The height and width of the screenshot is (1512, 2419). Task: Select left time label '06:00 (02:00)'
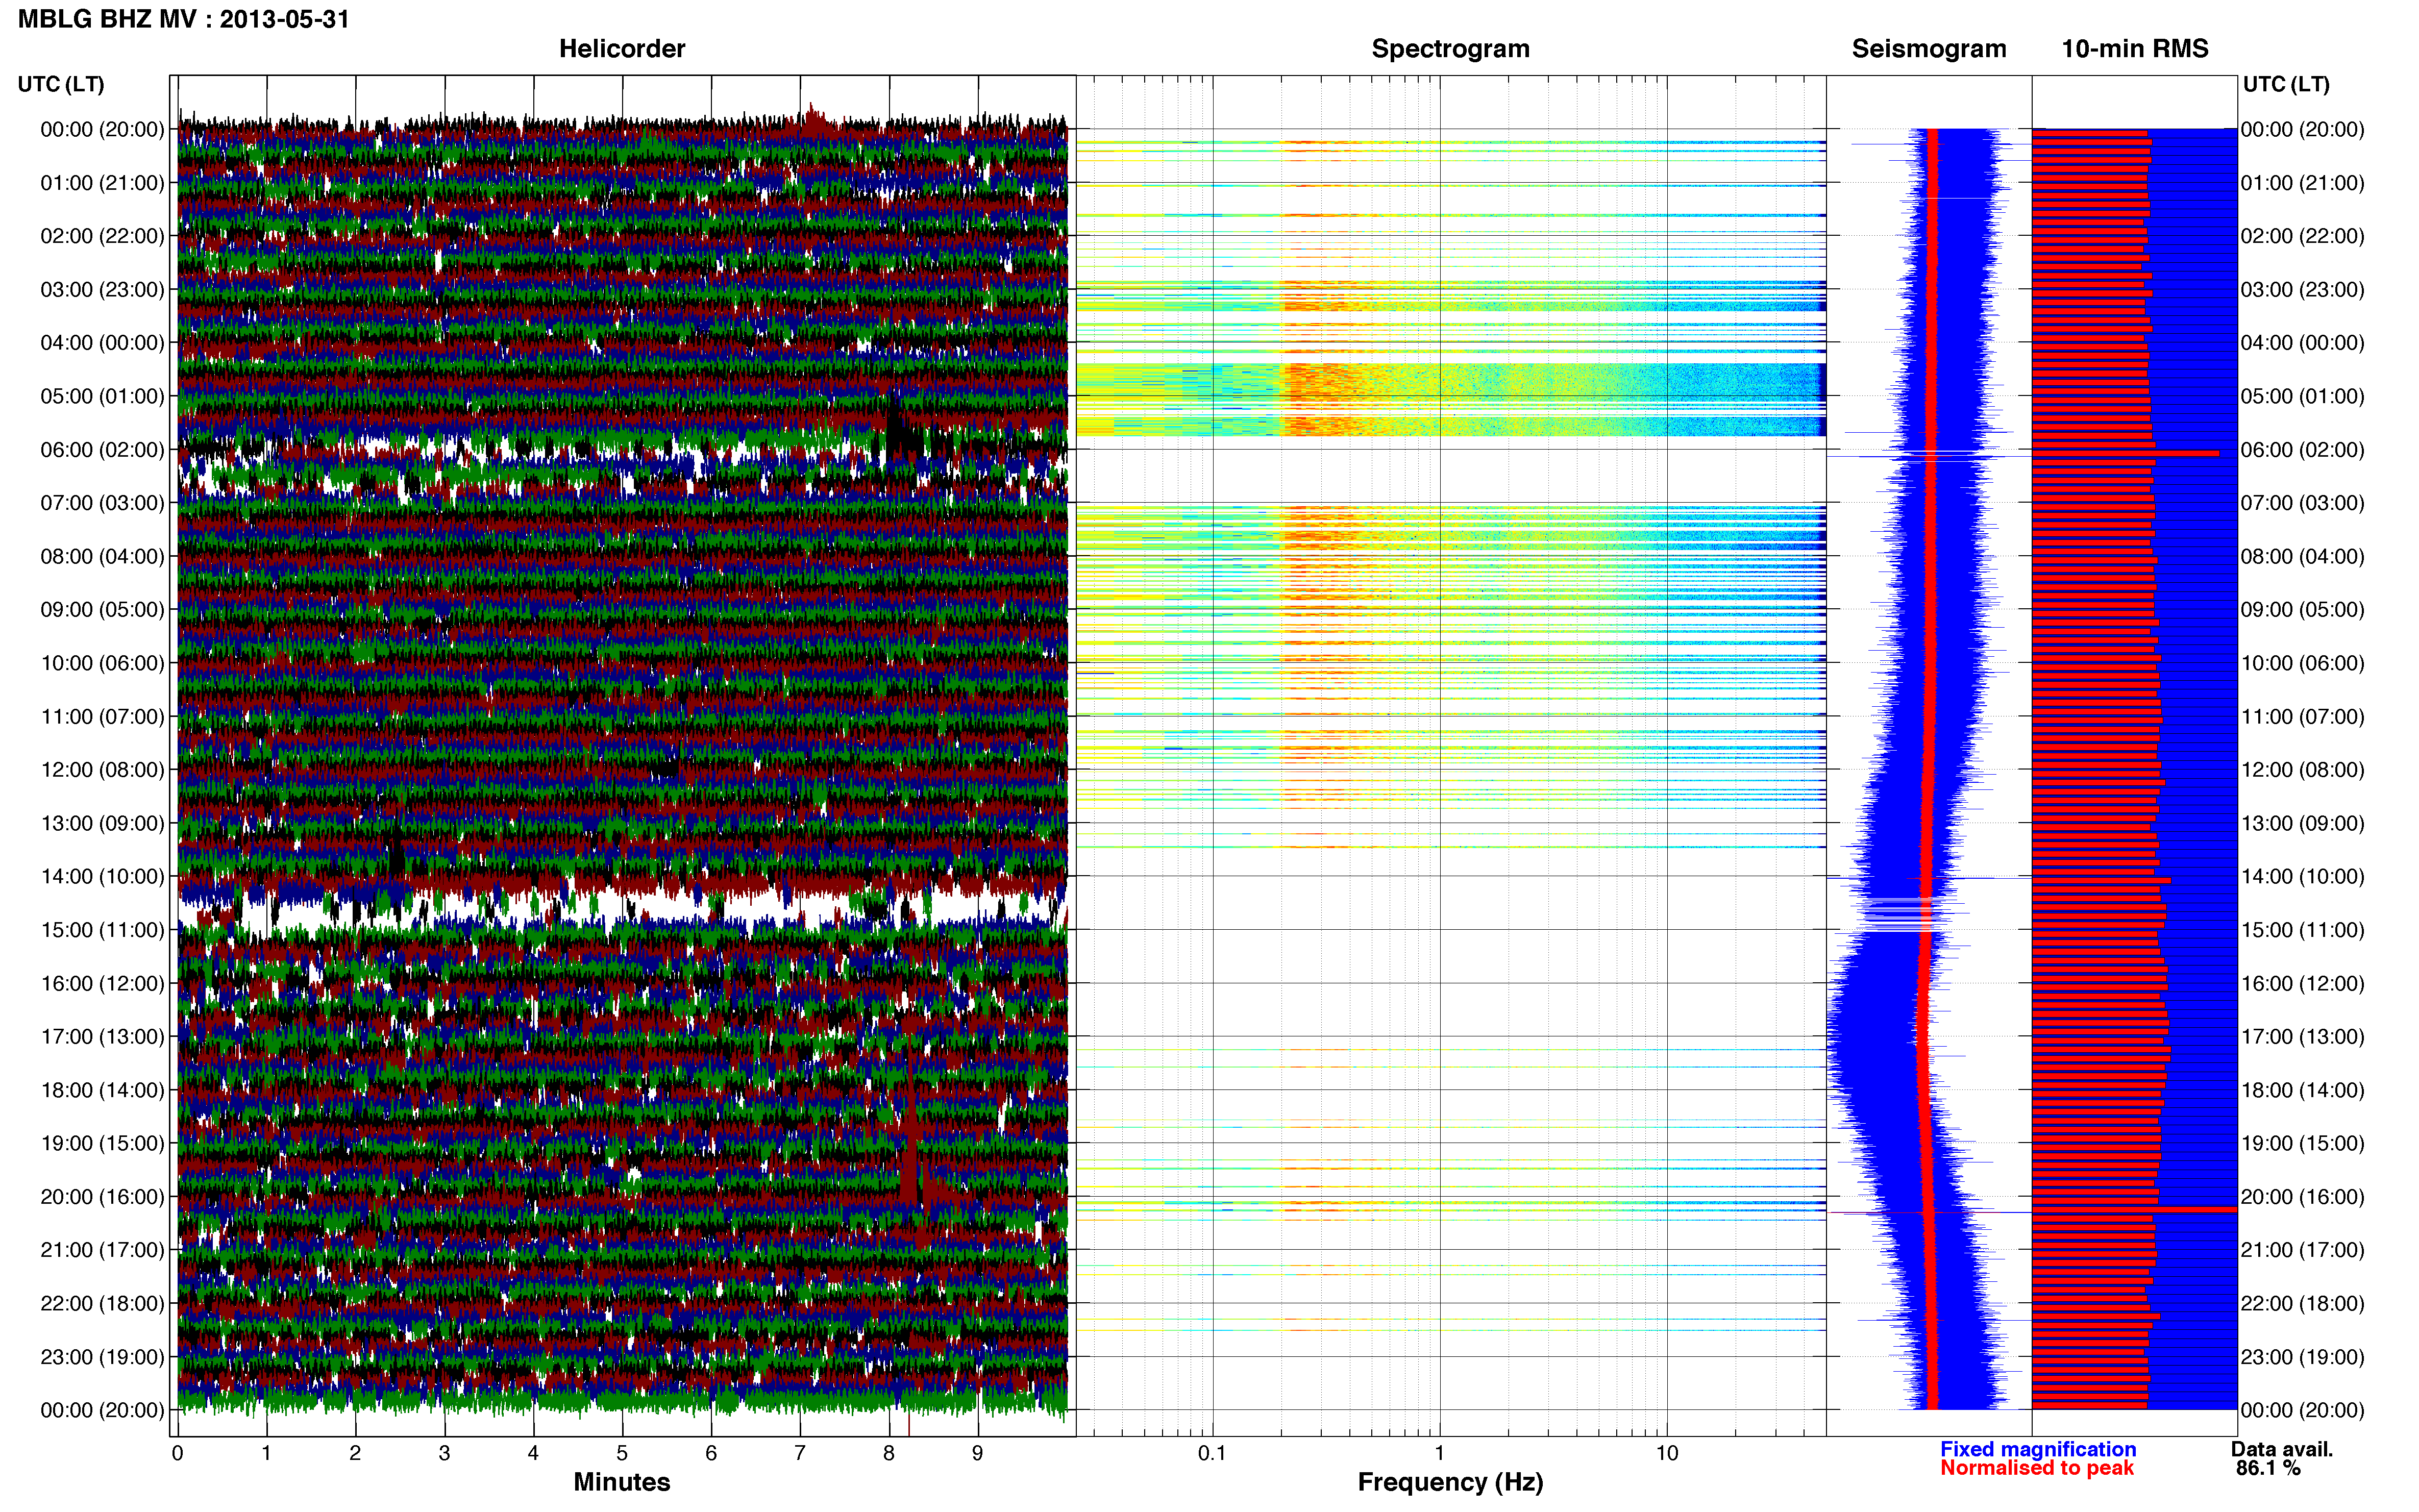102,450
